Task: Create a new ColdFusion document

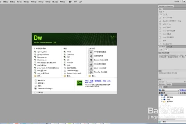Action: [70, 55]
